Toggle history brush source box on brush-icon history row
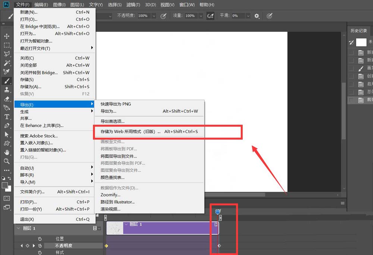Image resolution: width=373 pixels, height=255 pixels. tap(351, 69)
